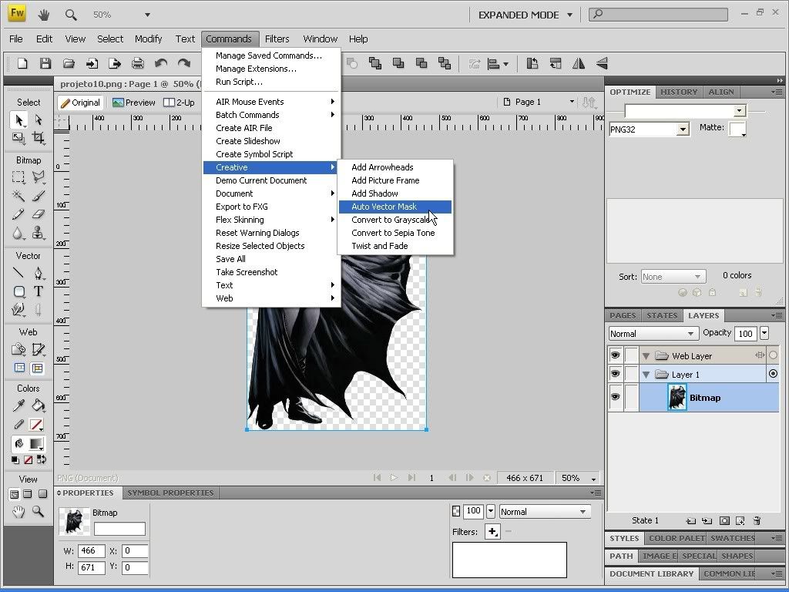Image resolution: width=789 pixels, height=592 pixels.
Task: Collapse the Web Layer triangle
Action: (x=646, y=356)
